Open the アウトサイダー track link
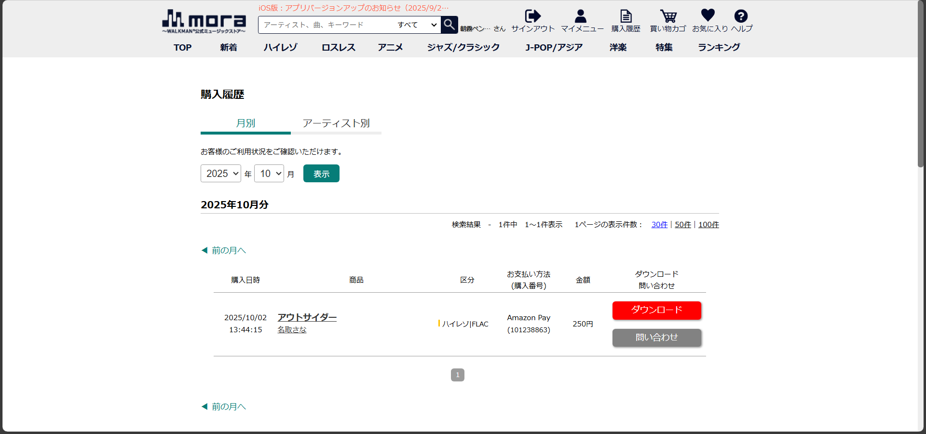 [307, 317]
